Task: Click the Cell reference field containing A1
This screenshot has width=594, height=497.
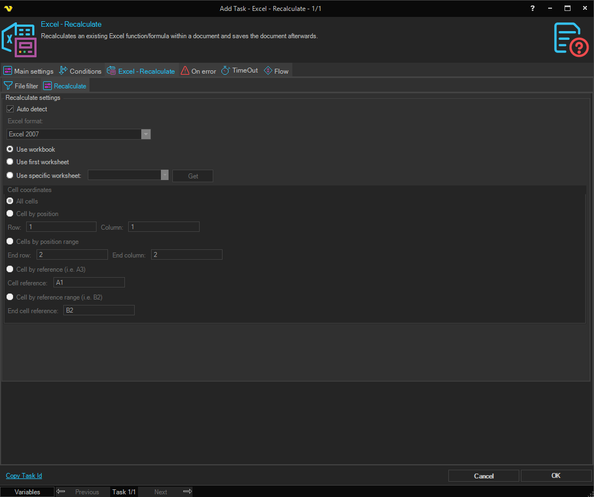Action: pyautogui.click(x=89, y=282)
